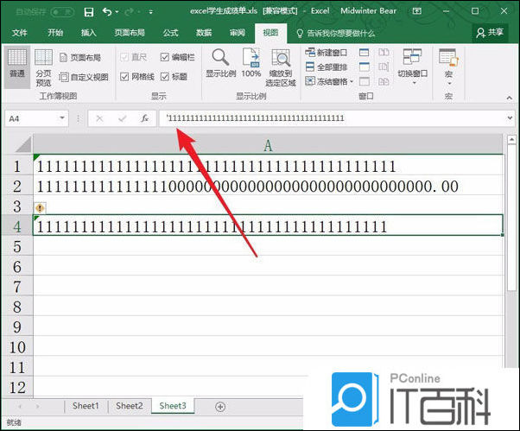This screenshot has width=520, height=431.
Task: Click the View Side by Side icon
Action: (x=384, y=53)
